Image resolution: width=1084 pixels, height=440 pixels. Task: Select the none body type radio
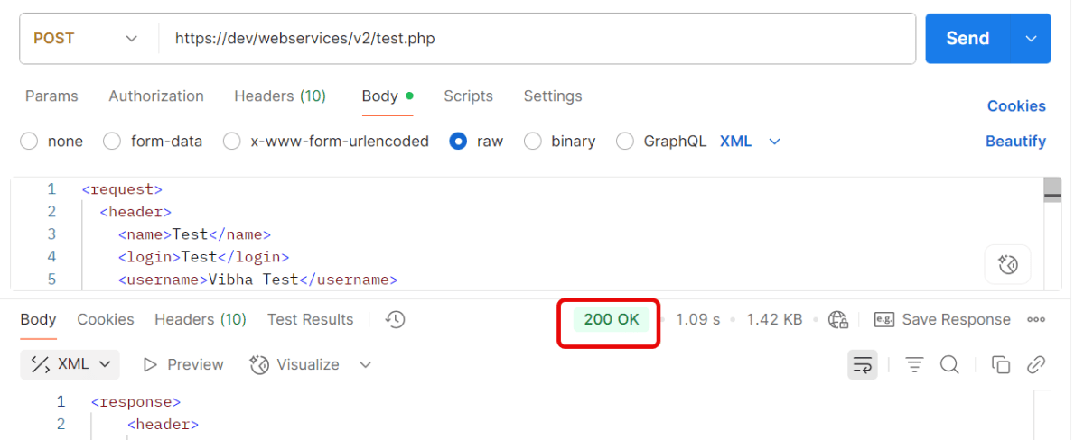tap(29, 142)
